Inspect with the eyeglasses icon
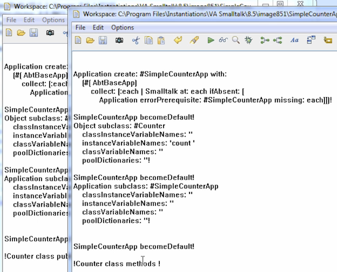This screenshot has width=337, height=272. tap(223, 40)
